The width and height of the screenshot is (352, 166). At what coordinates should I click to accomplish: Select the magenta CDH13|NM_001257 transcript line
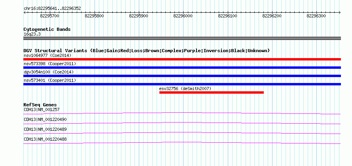click(182, 113)
